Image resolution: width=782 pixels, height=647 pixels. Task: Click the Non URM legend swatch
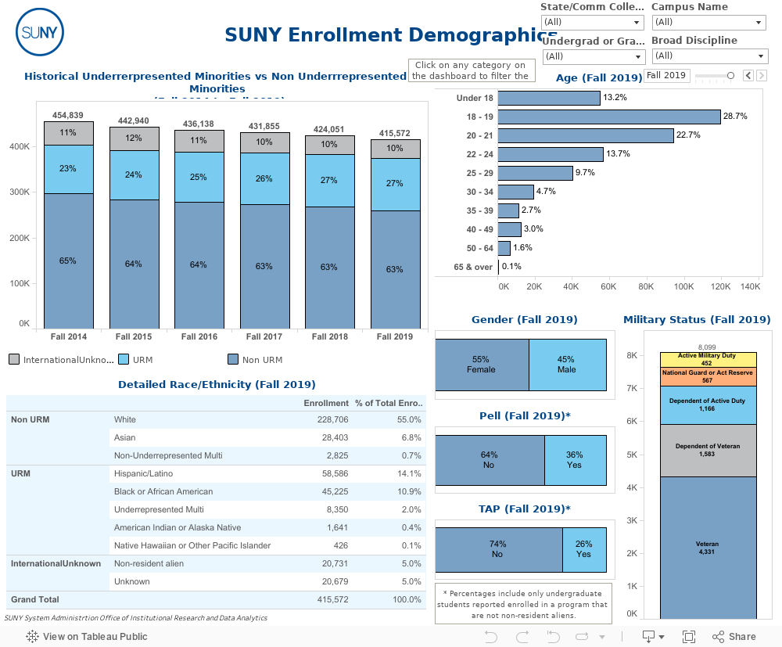(x=233, y=359)
